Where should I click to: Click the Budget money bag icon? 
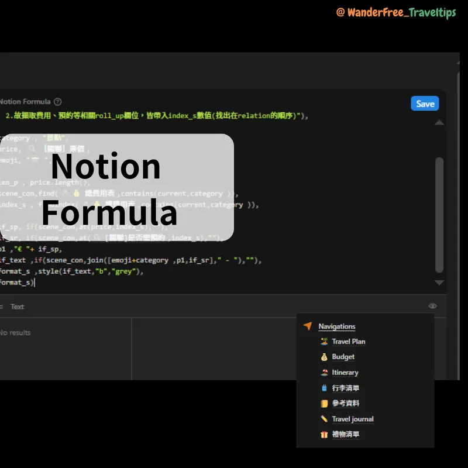[x=324, y=357]
